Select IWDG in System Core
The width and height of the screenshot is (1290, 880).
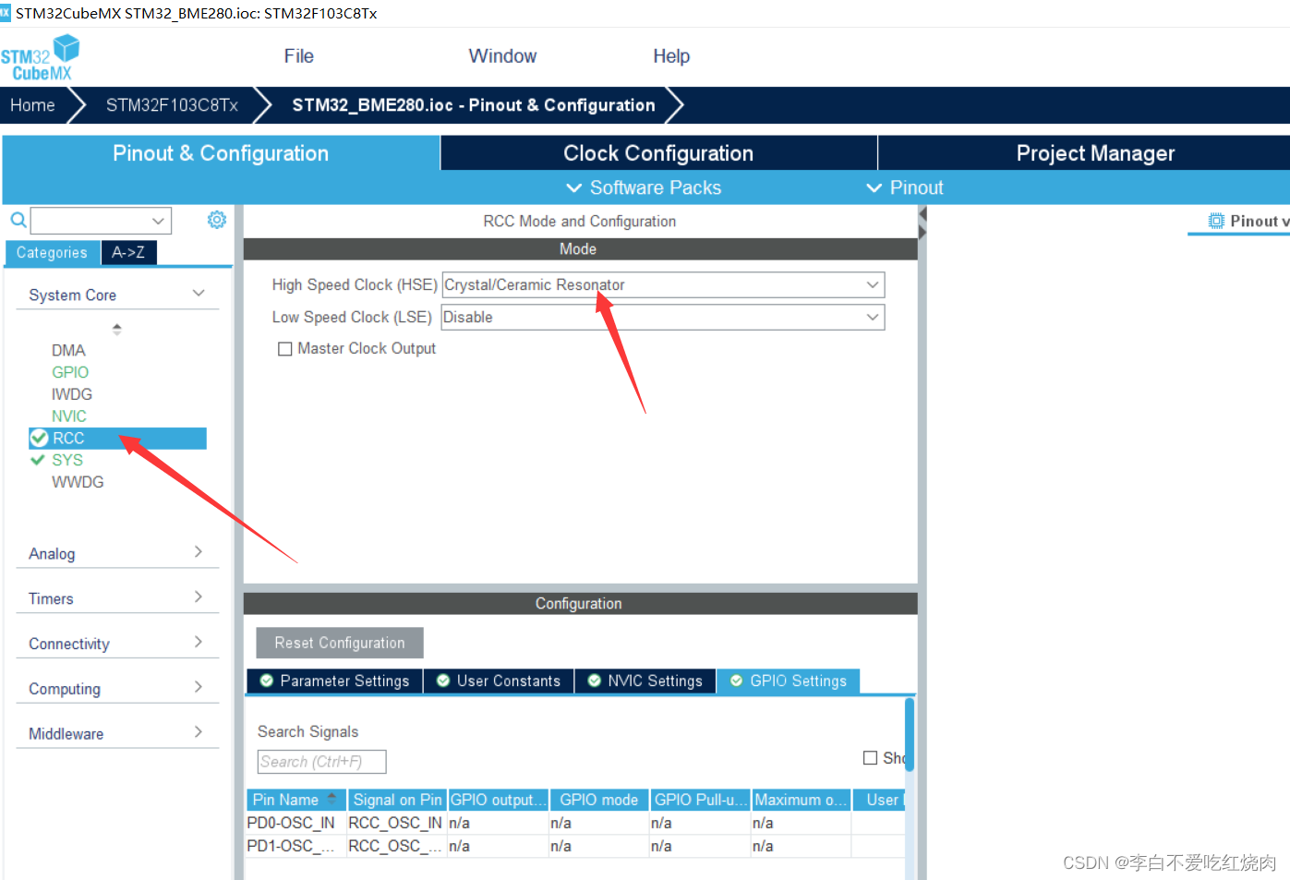72,394
